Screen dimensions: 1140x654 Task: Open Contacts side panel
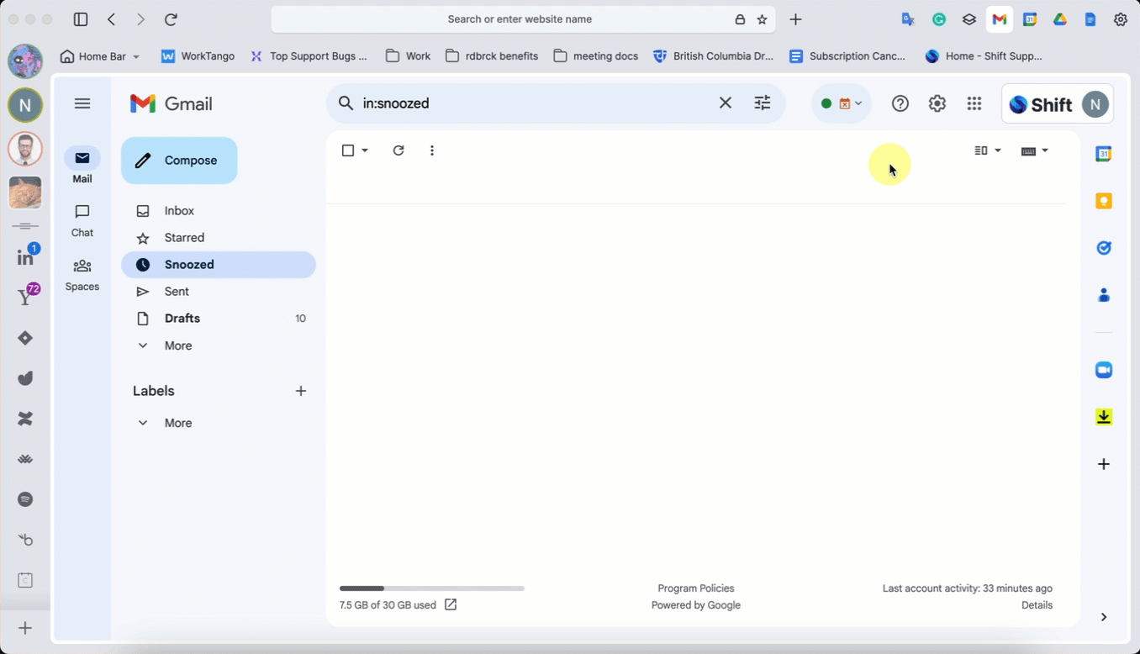(x=1104, y=295)
